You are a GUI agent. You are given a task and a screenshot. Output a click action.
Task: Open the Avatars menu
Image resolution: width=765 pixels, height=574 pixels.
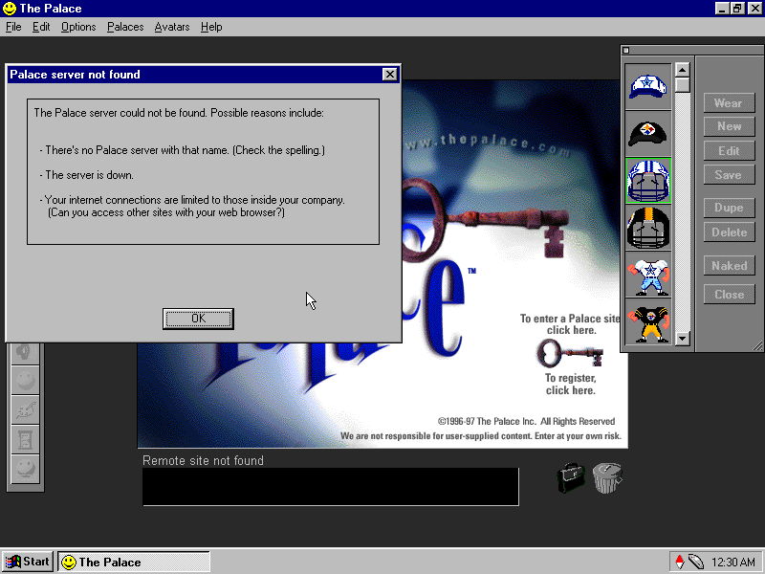172,27
